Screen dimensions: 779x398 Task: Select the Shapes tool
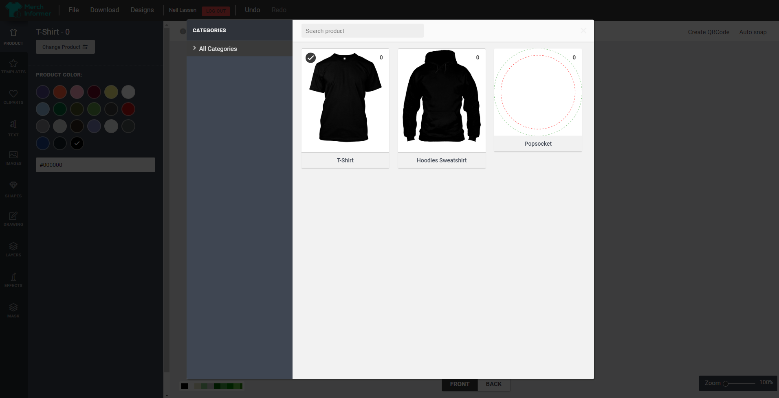(13, 189)
